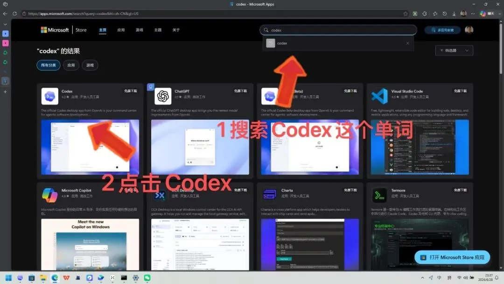504x284 pixels.
Task: Open the Microsoft Copilot title link
Action: (77, 190)
